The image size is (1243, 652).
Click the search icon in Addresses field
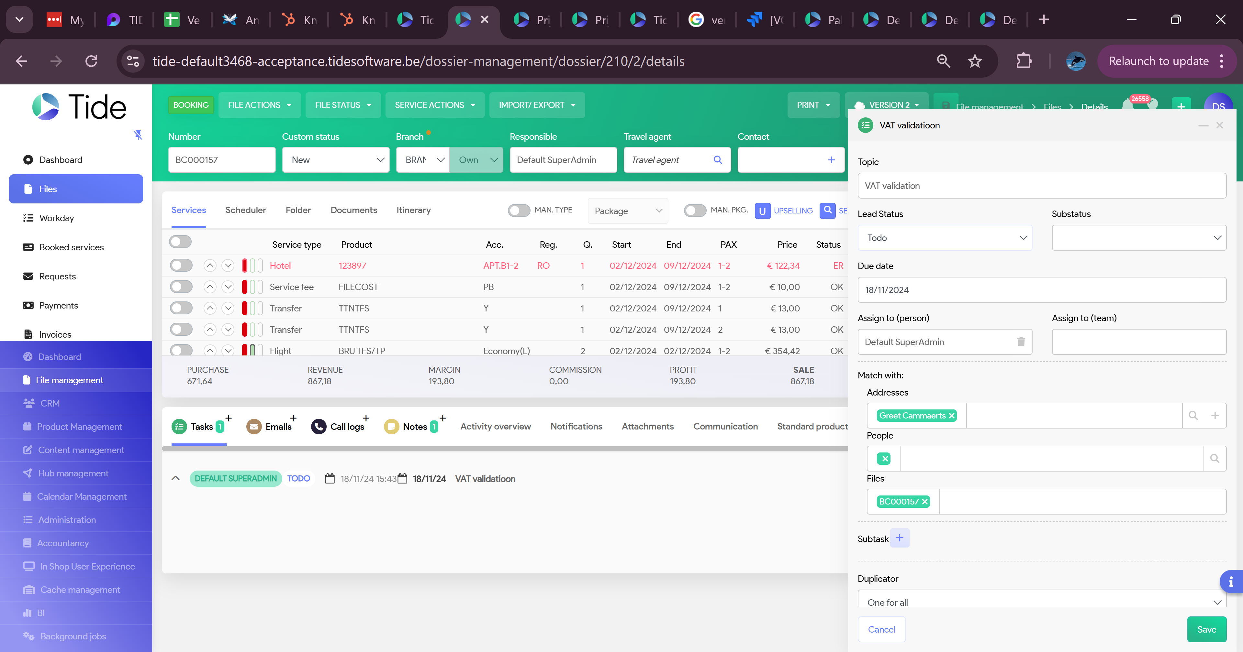tap(1193, 415)
